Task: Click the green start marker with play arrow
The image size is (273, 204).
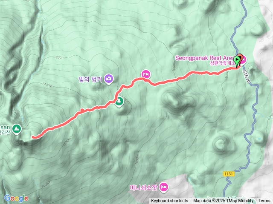Action: 237,61
